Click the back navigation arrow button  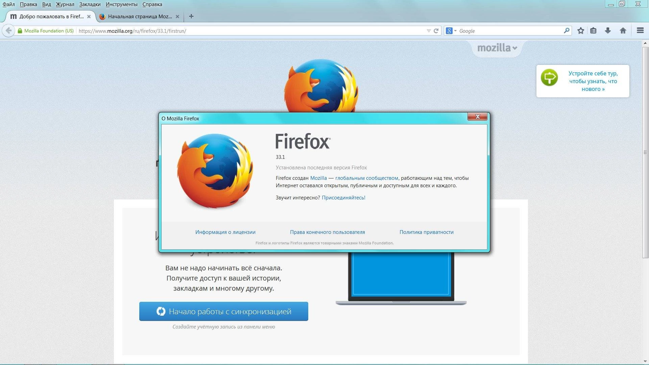point(8,31)
